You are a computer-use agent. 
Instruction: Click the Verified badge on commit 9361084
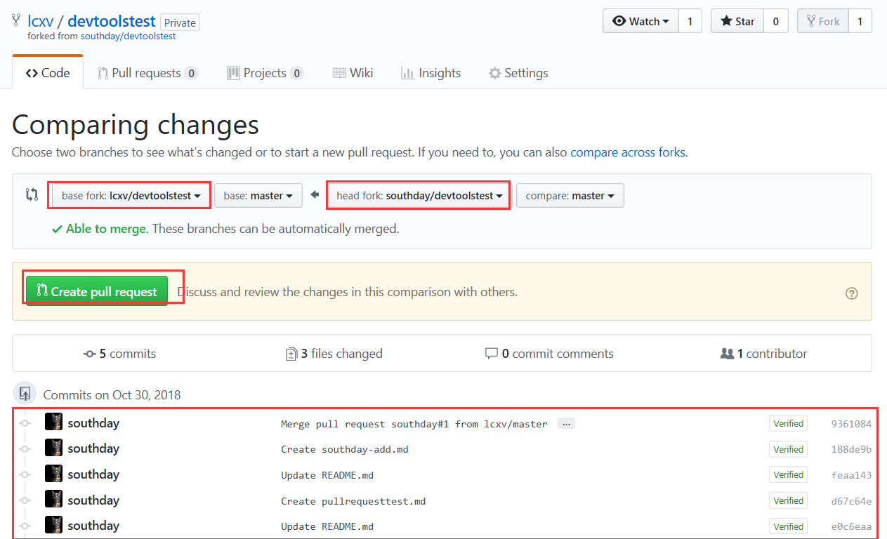[x=788, y=423]
